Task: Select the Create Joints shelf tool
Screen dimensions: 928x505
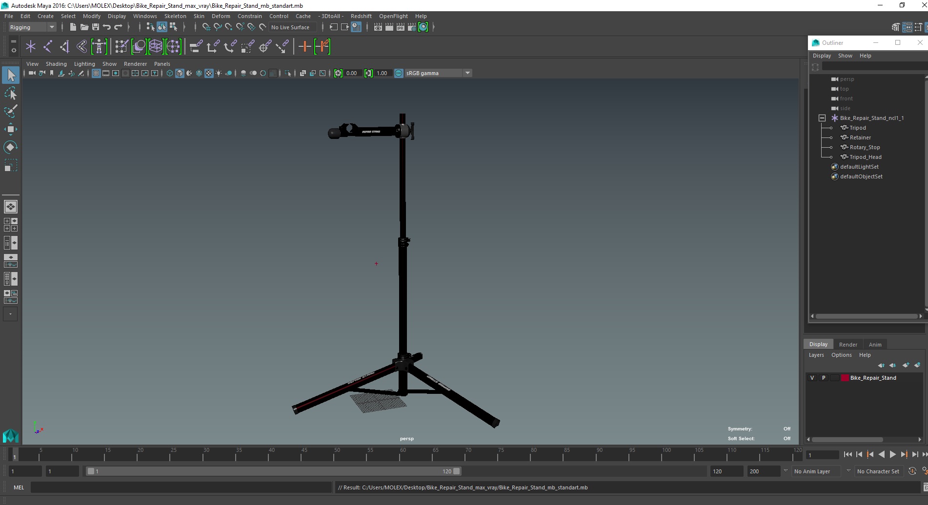Action: [48, 47]
